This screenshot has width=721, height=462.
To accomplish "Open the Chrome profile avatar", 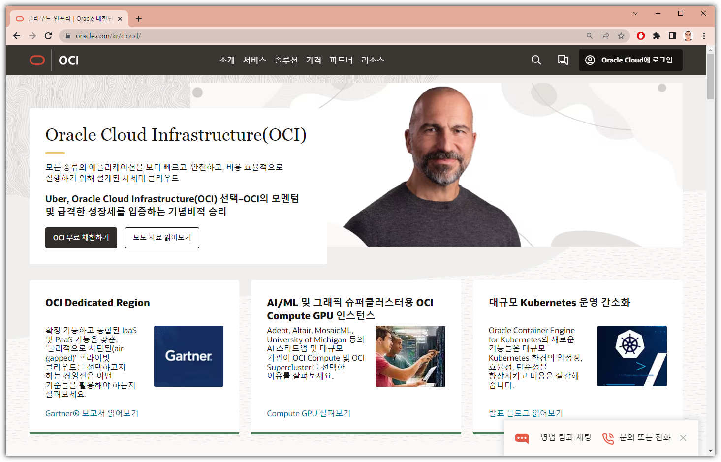I will (688, 36).
